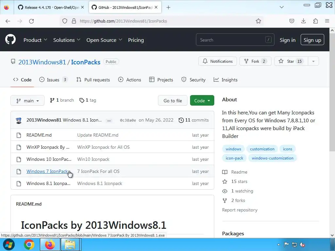Click Go to file button

click(173, 101)
